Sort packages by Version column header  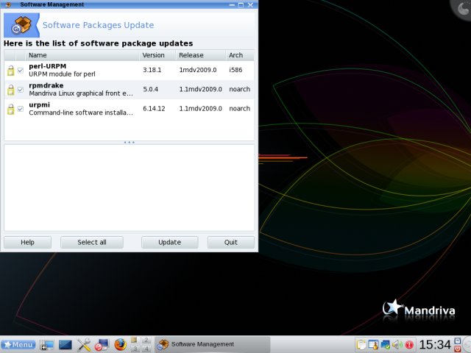(157, 55)
